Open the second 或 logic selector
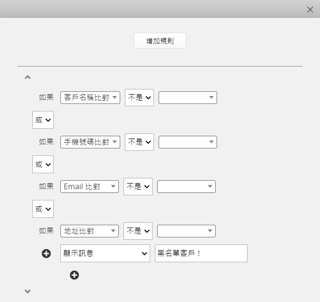 43,164
